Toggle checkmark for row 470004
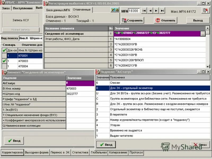 [x=4, y=66]
